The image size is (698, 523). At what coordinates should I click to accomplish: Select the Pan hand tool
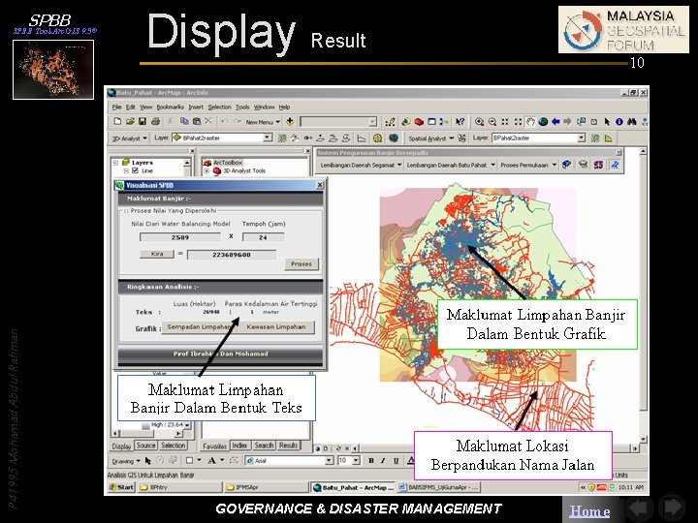530,121
